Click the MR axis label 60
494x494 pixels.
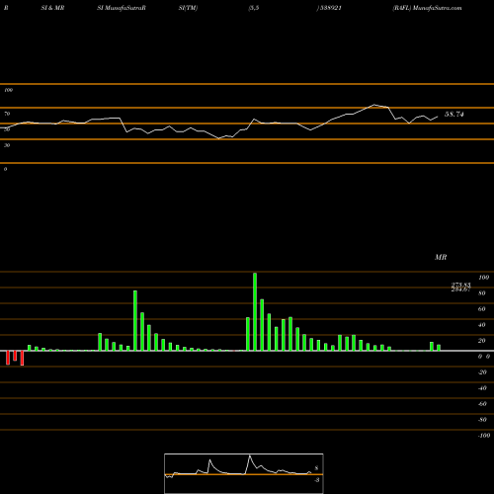coord(482,309)
